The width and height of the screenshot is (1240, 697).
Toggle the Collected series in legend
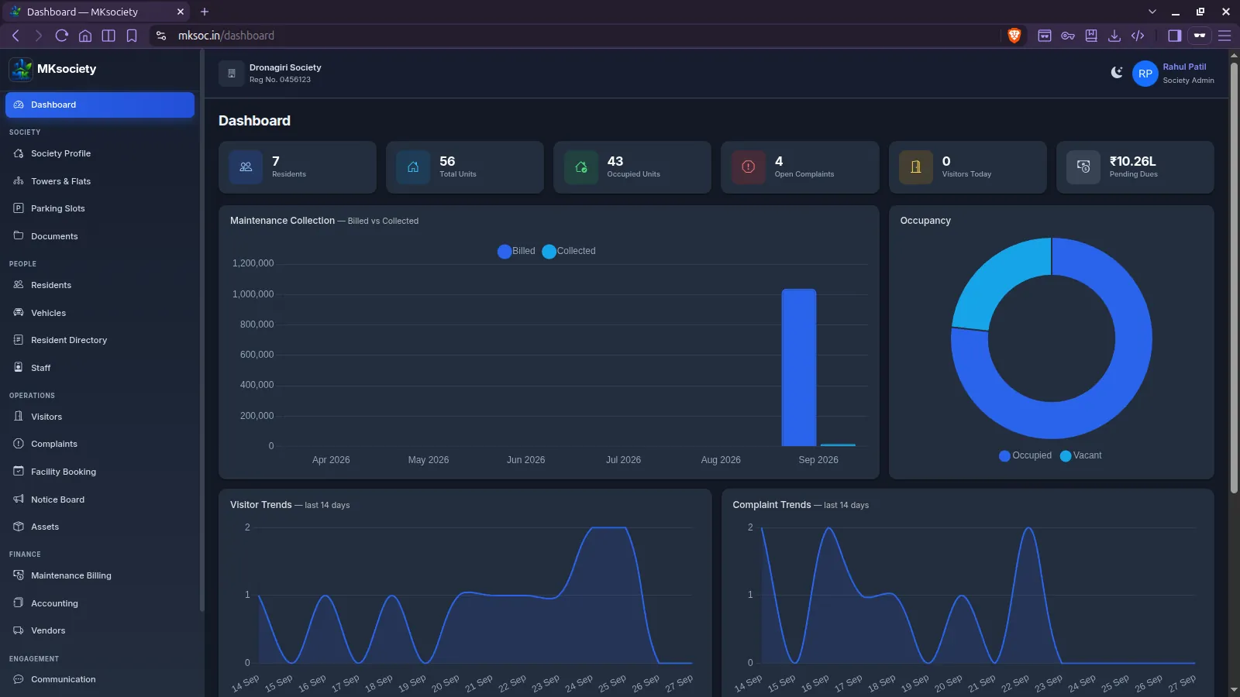(569, 252)
